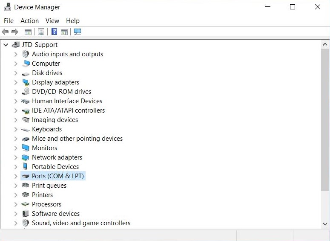Click the Ports (COM & LPT) icon
The width and height of the screenshot is (330, 241).
tap(26, 176)
